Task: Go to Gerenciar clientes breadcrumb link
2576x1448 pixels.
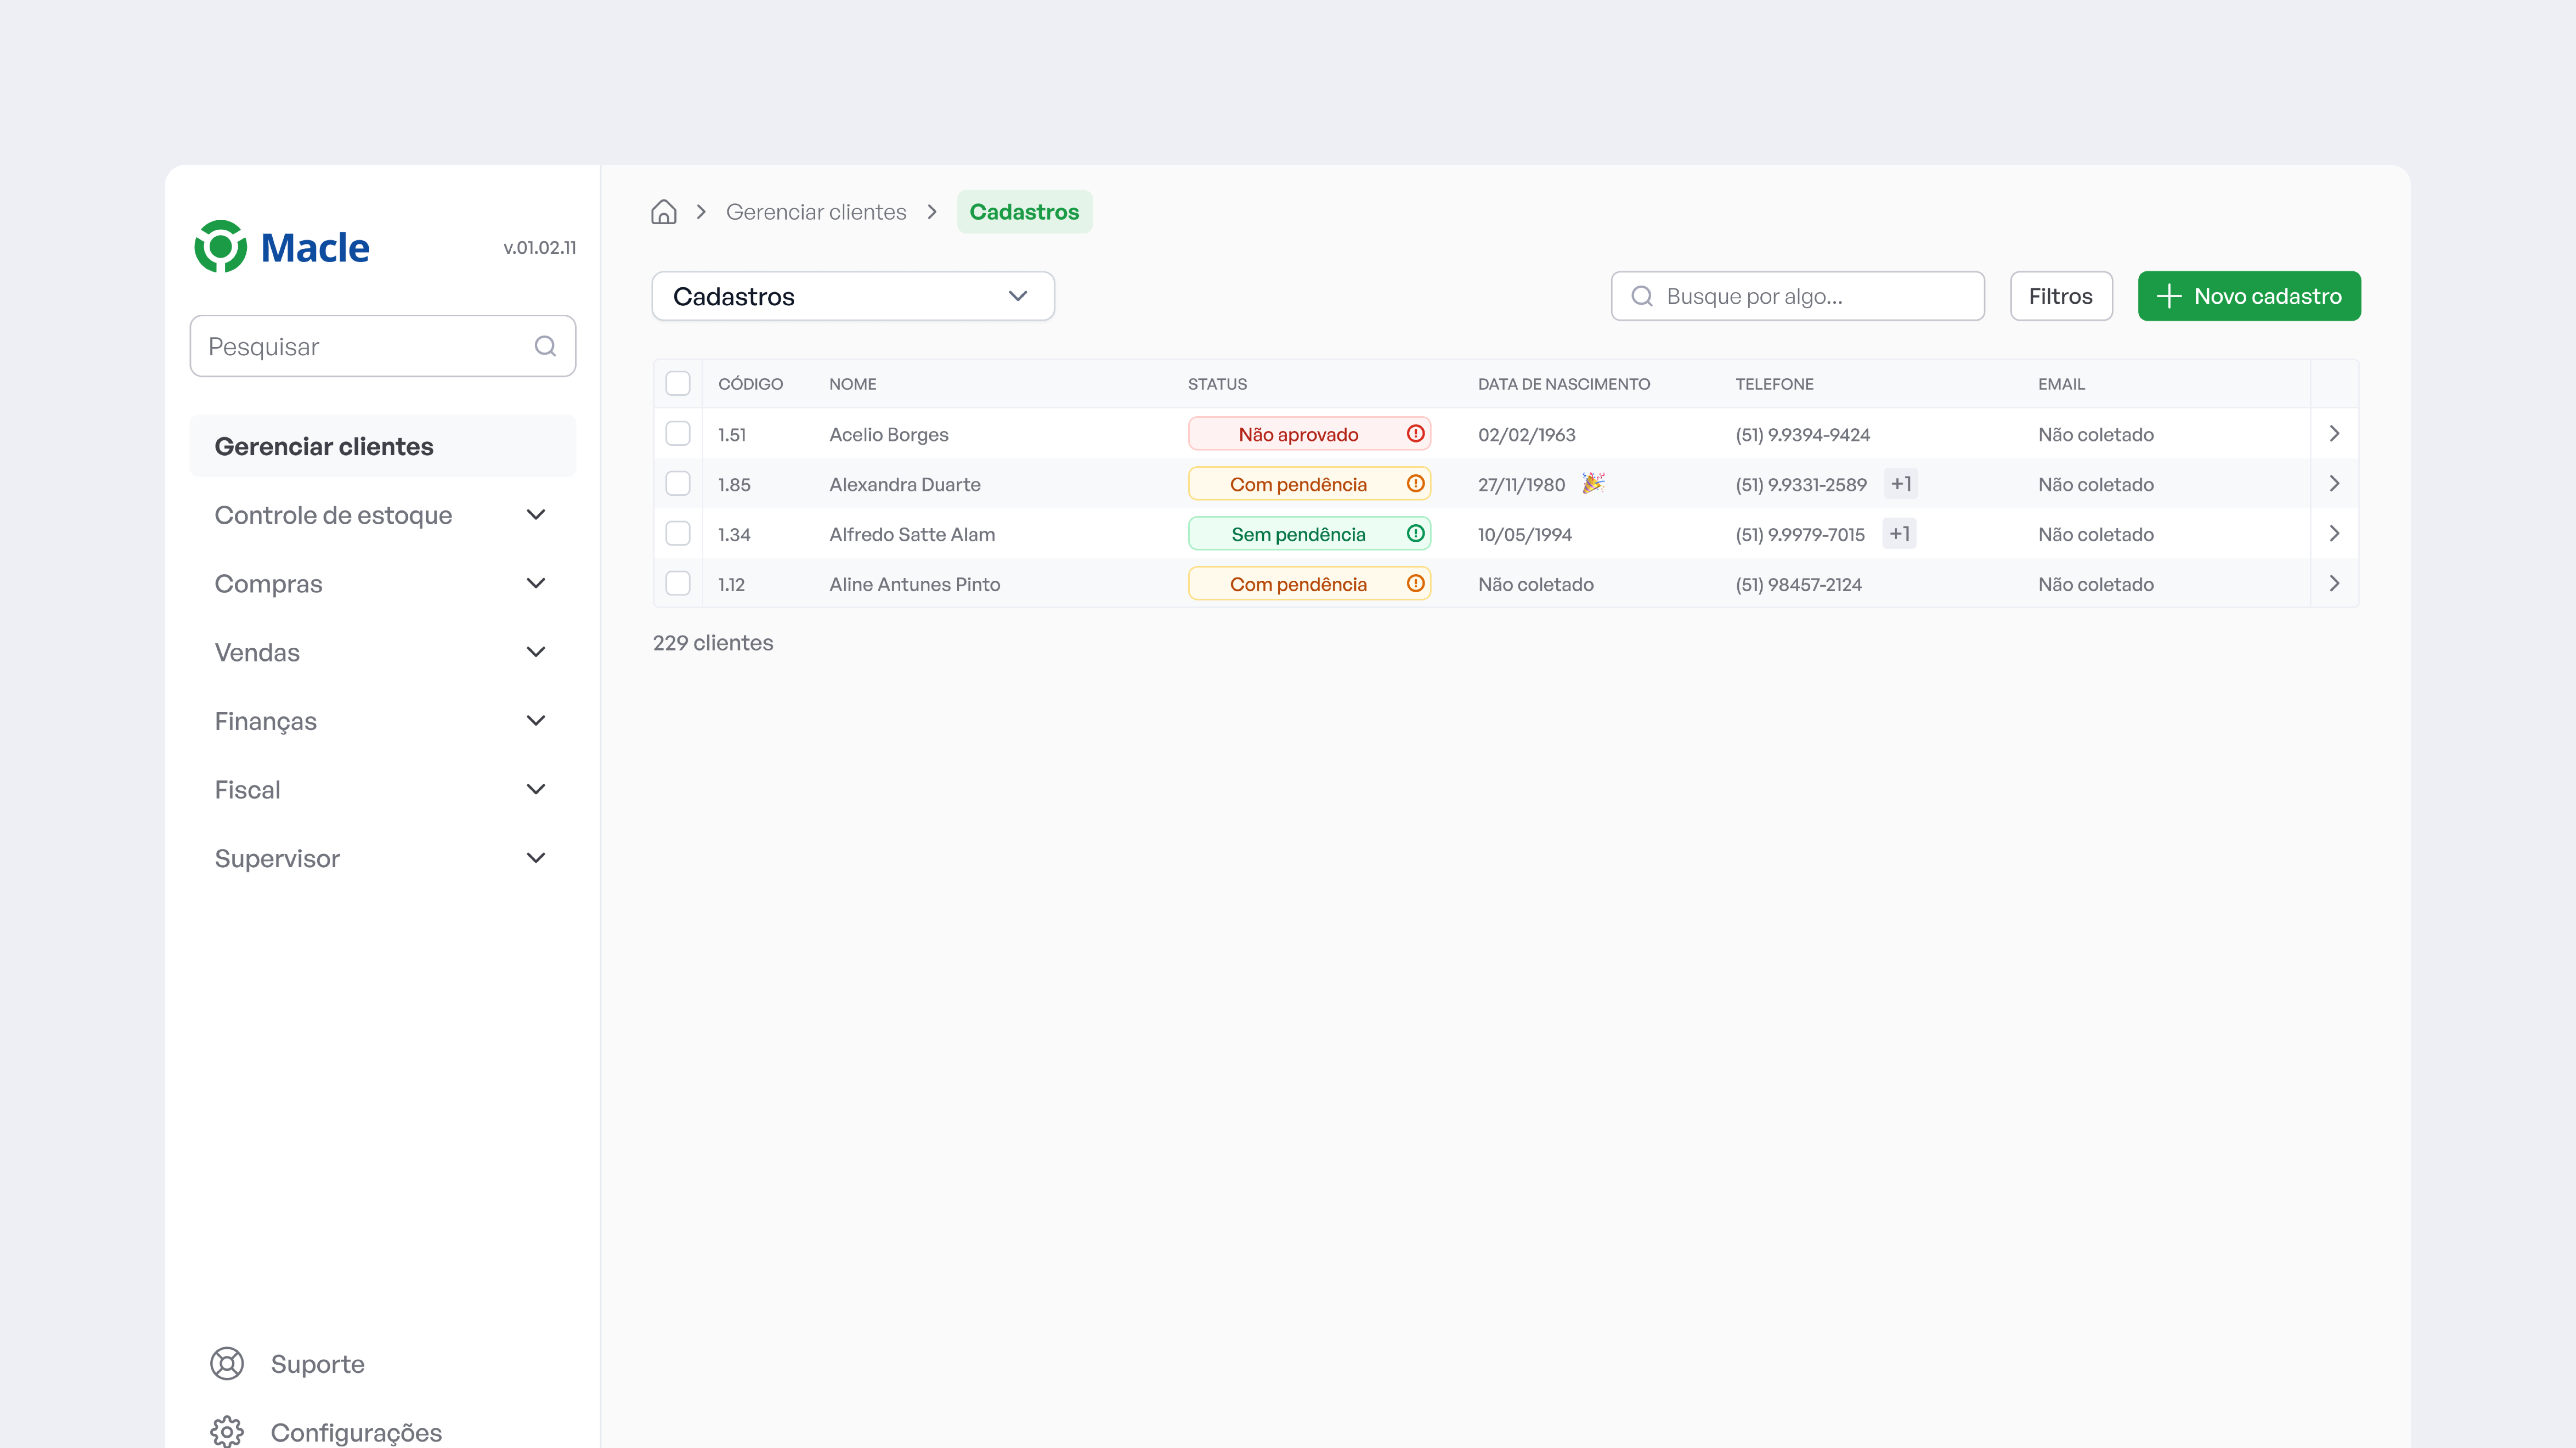Action: (x=816, y=212)
